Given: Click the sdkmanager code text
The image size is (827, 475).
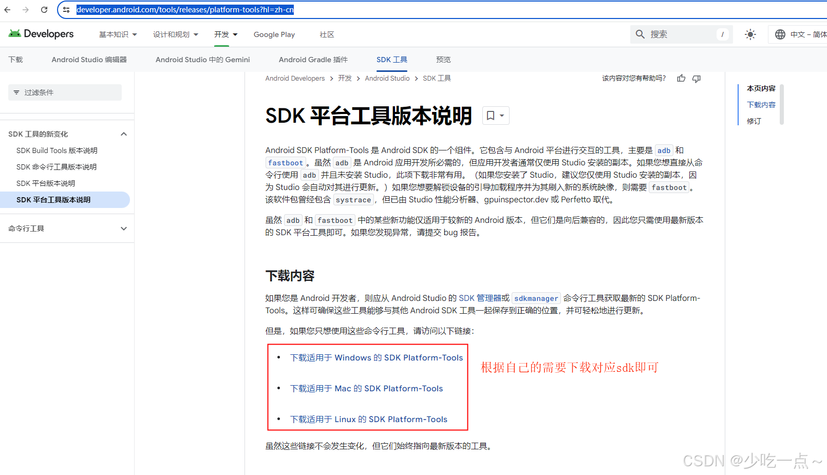Looking at the screenshot, I should pos(536,298).
